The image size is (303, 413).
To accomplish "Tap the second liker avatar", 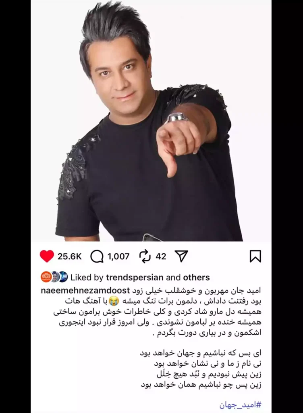I will click(55, 277).
